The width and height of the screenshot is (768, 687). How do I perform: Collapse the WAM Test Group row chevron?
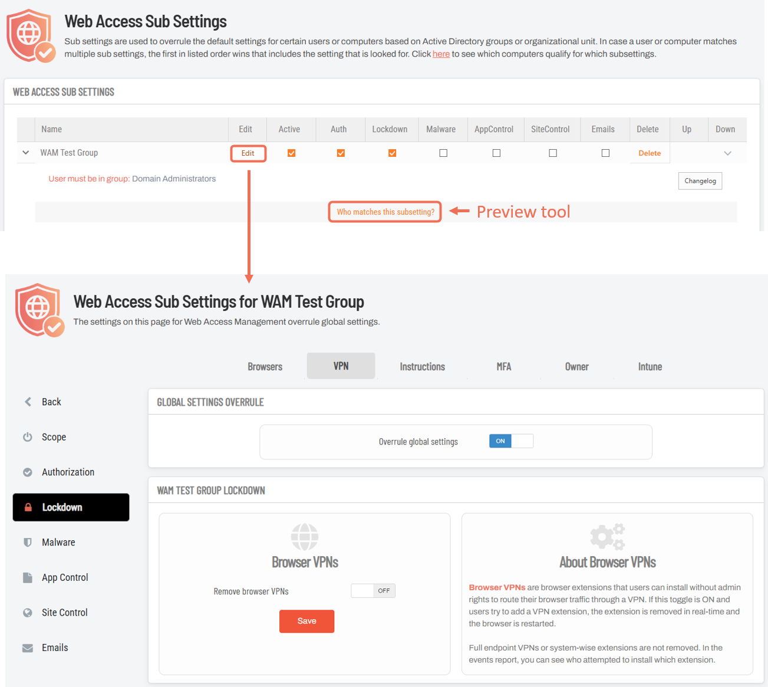tap(25, 153)
